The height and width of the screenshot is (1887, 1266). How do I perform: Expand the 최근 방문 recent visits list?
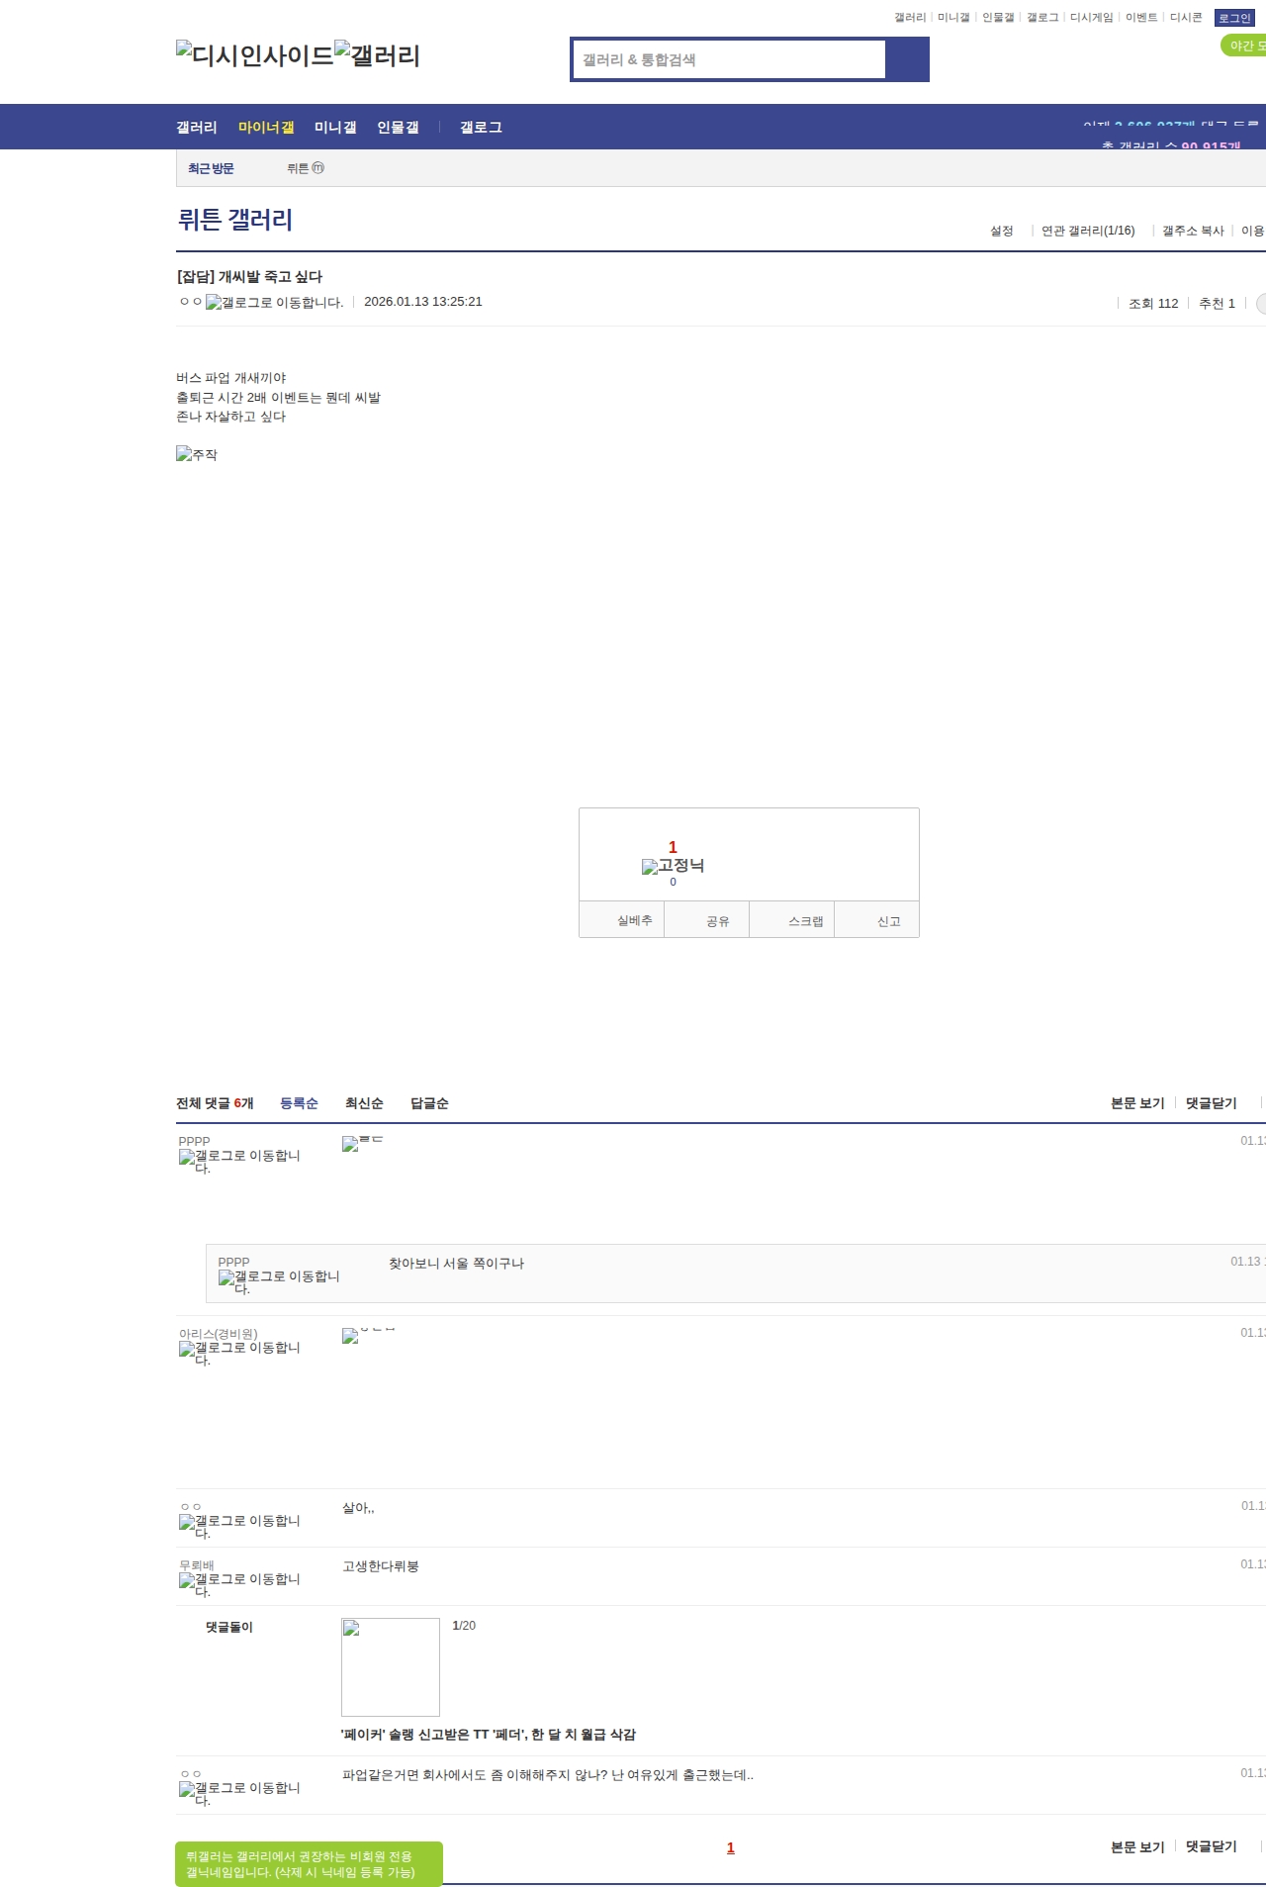211,169
